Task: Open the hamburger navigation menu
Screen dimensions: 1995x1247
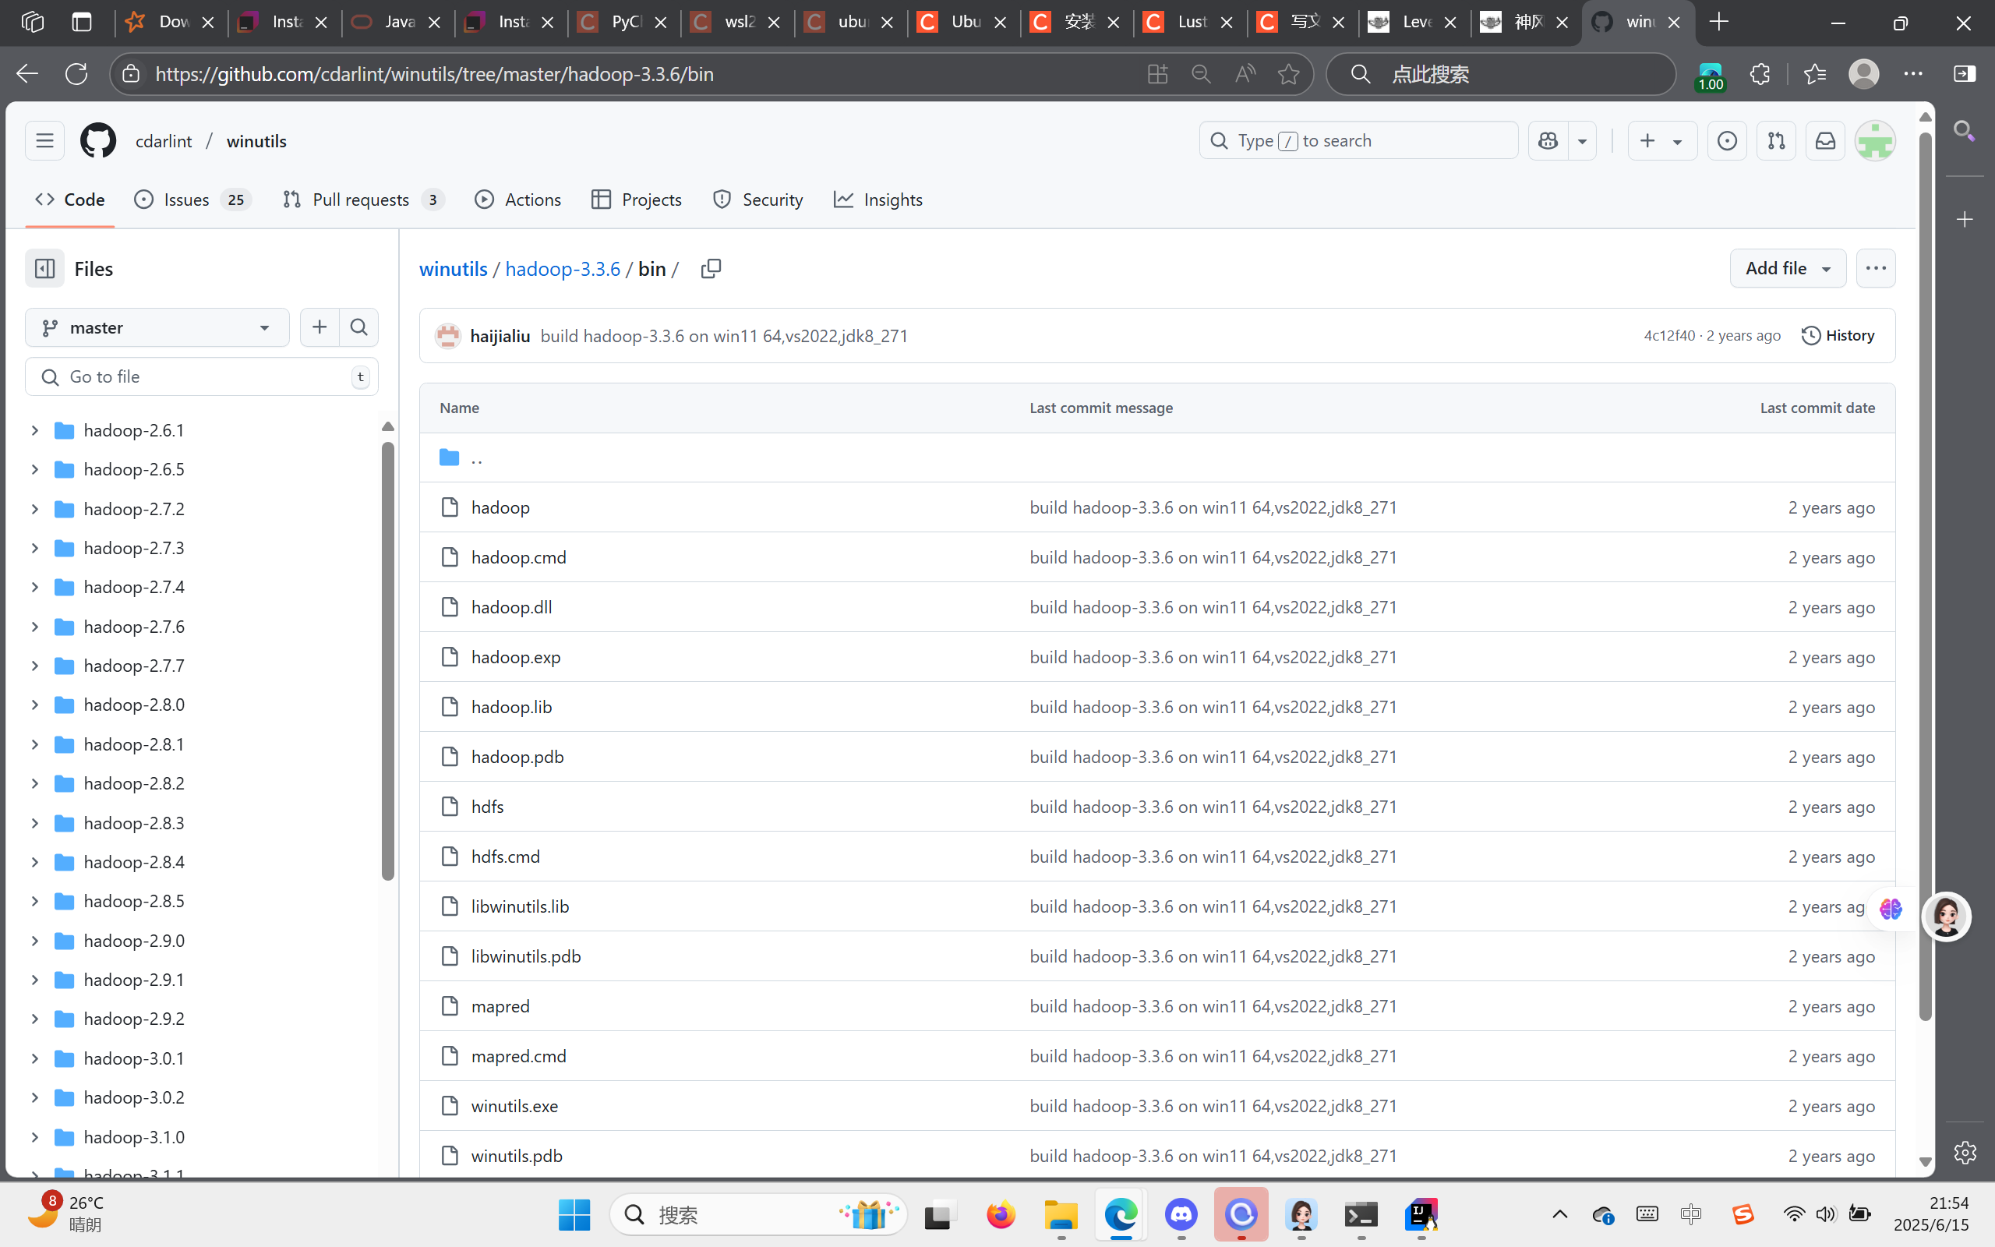Action: pyautogui.click(x=44, y=141)
